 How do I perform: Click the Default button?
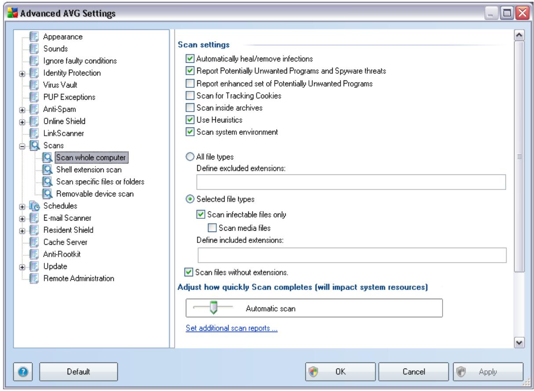(79, 371)
